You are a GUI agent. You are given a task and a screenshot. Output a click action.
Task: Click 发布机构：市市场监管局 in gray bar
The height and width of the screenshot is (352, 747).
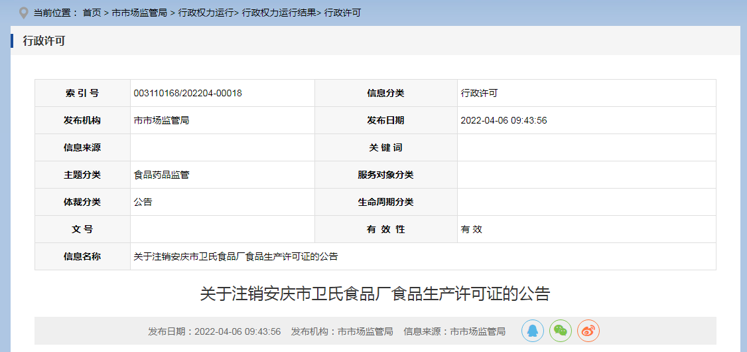[x=342, y=331]
